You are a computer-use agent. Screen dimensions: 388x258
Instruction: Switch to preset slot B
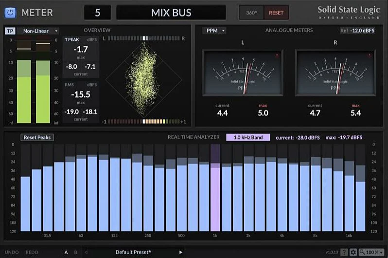point(76,252)
